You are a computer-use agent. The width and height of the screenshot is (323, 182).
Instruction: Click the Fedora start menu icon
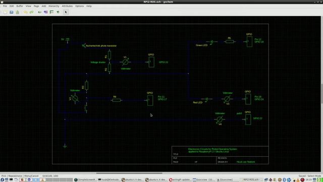[x=2, y=180]
